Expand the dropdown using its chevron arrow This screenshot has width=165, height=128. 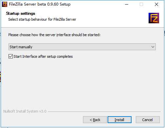(x=153, y=47)
